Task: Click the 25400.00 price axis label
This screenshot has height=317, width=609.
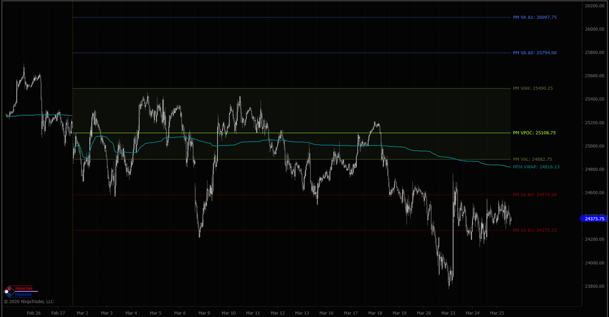Action: point(594,99)
